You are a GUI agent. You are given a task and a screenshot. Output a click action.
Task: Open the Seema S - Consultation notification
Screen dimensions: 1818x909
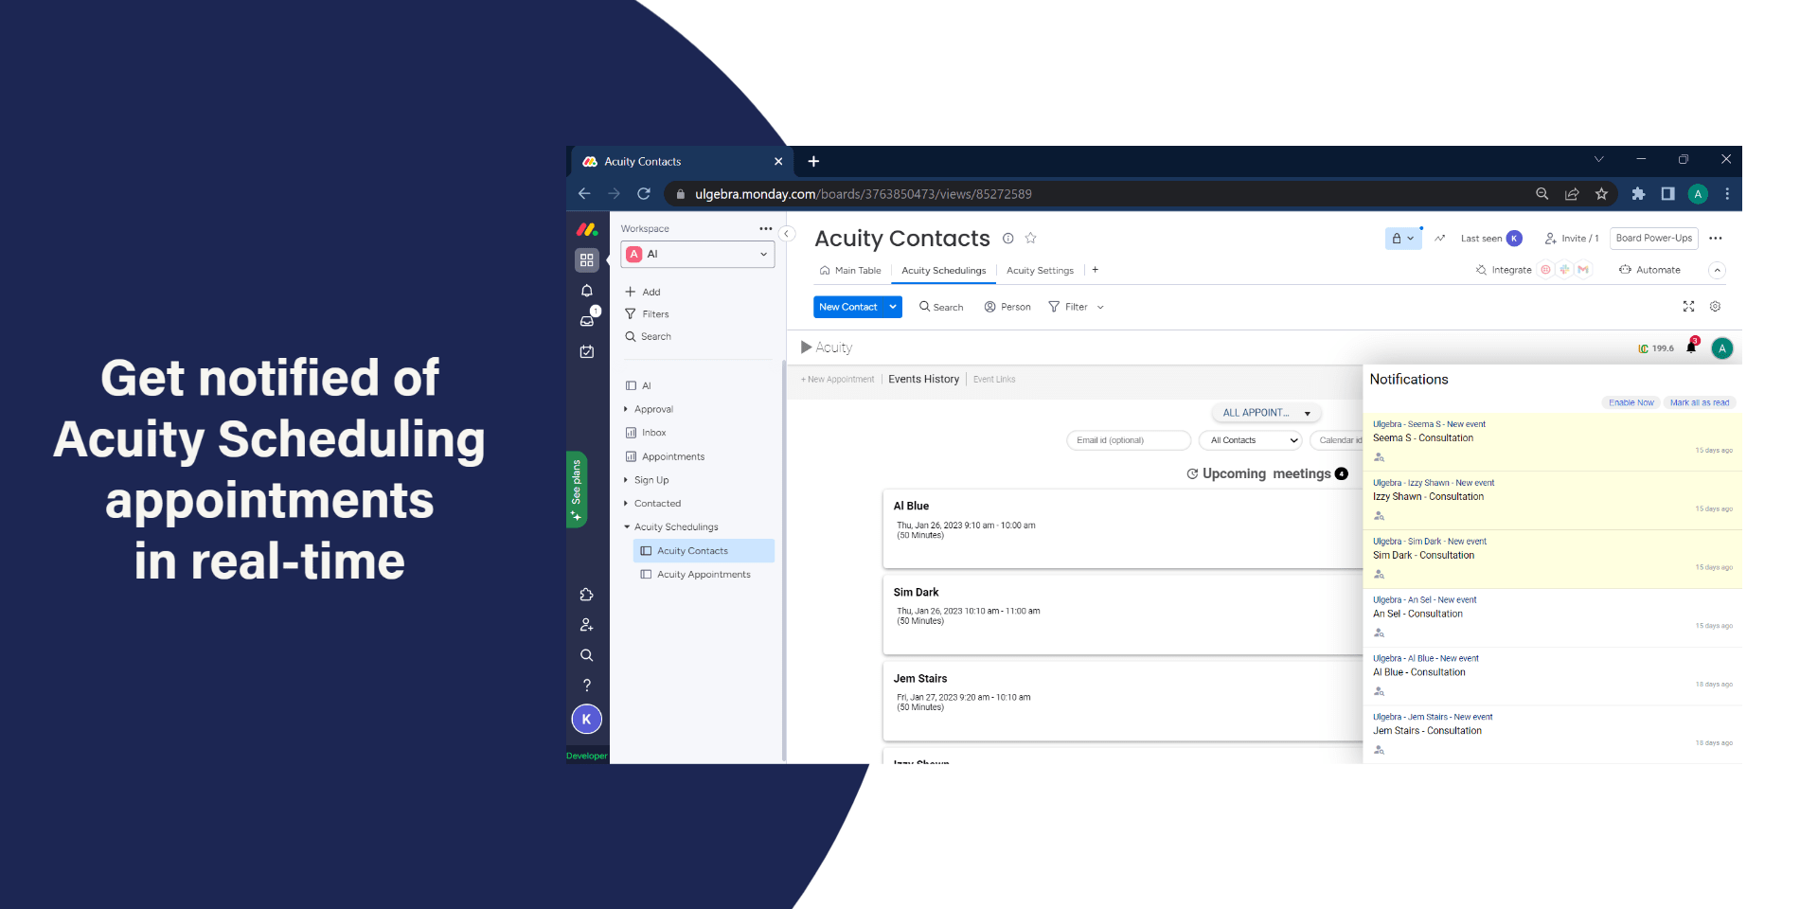[x=1553, y=442]
